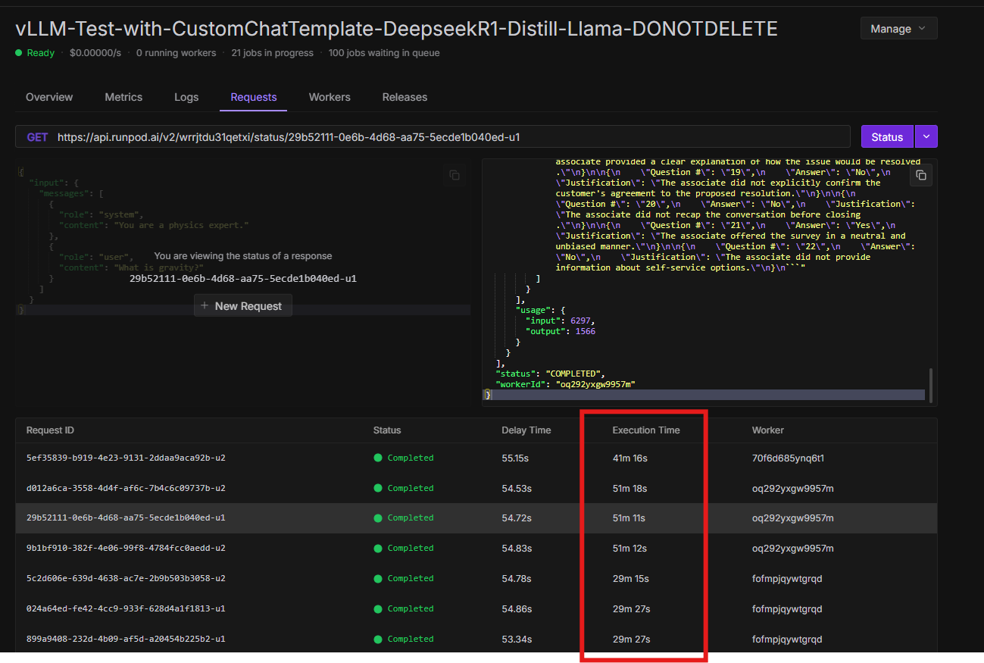Click the output token value 1566
984x663 pixels.
(x=586, y=331)
